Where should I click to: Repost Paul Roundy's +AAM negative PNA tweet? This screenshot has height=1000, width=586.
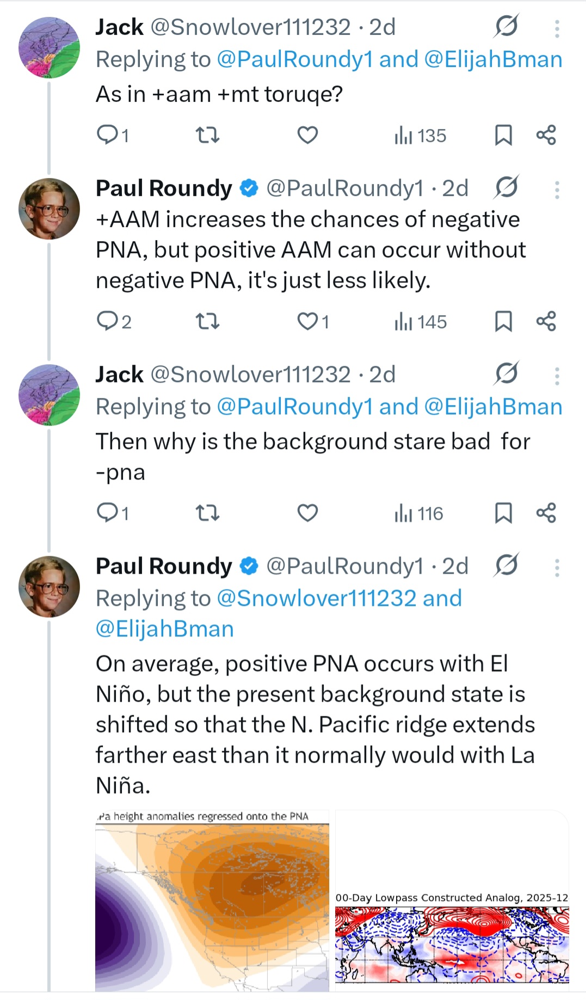tap(207, 321)
